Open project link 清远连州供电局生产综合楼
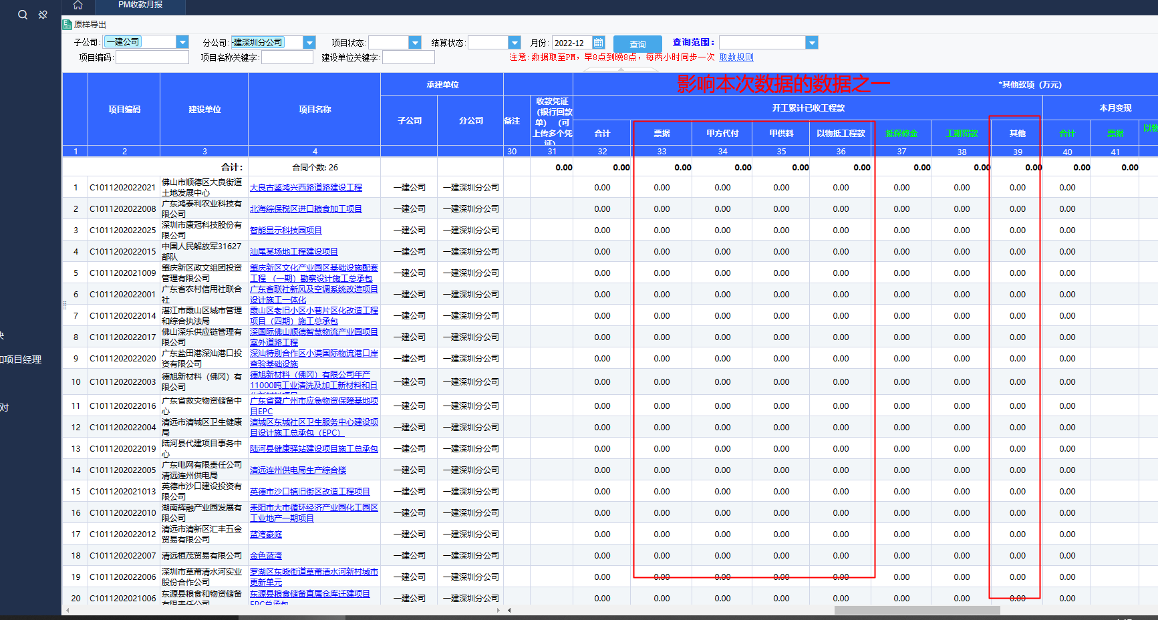1158x620 pixels. (298, 470)
